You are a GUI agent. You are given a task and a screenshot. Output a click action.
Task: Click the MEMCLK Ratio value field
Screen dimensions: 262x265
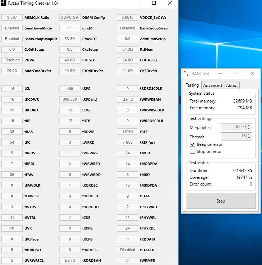pyautogui.click(x=12, y=17)
